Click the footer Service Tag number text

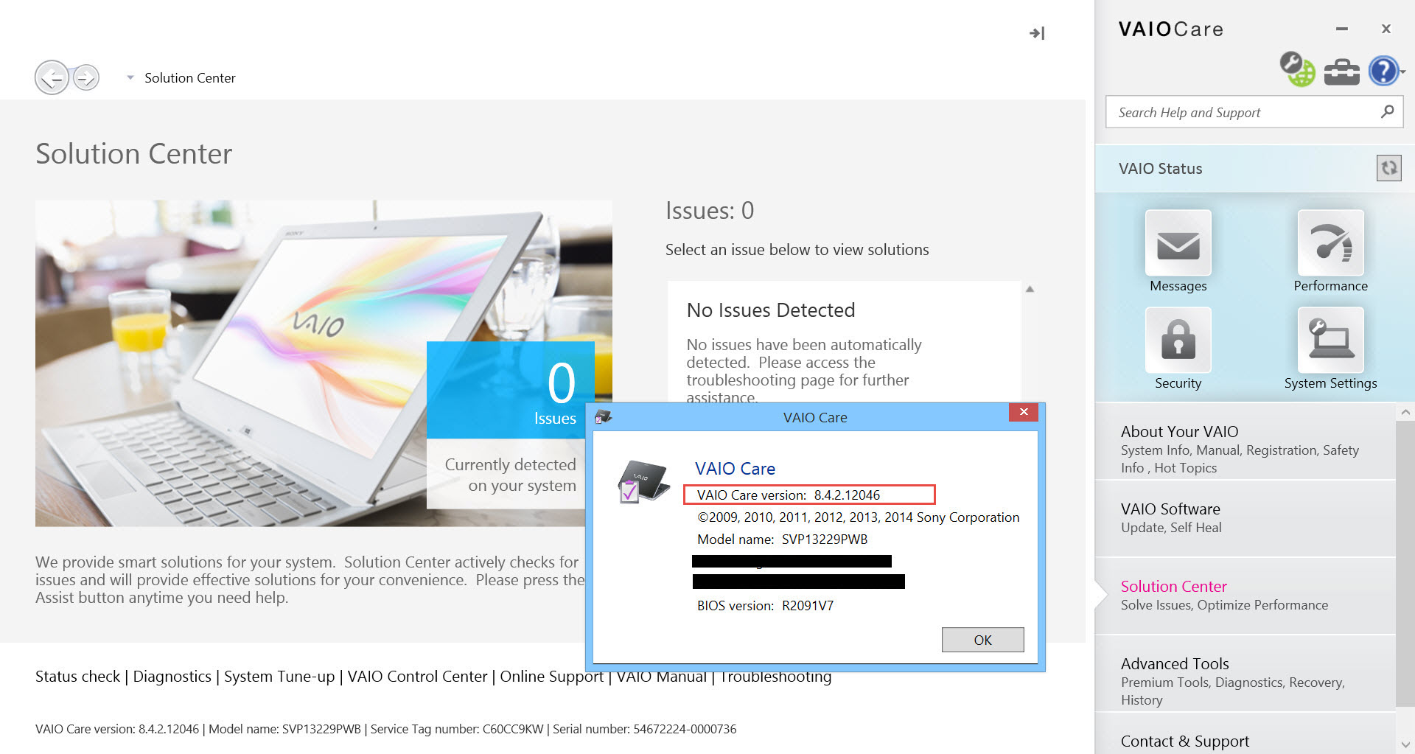click(457, 729)
